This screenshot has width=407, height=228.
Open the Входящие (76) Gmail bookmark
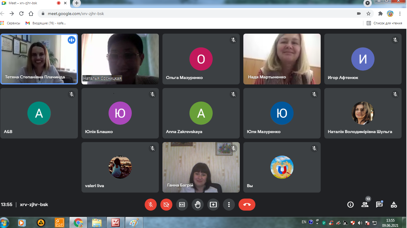(x=46, y=23)
